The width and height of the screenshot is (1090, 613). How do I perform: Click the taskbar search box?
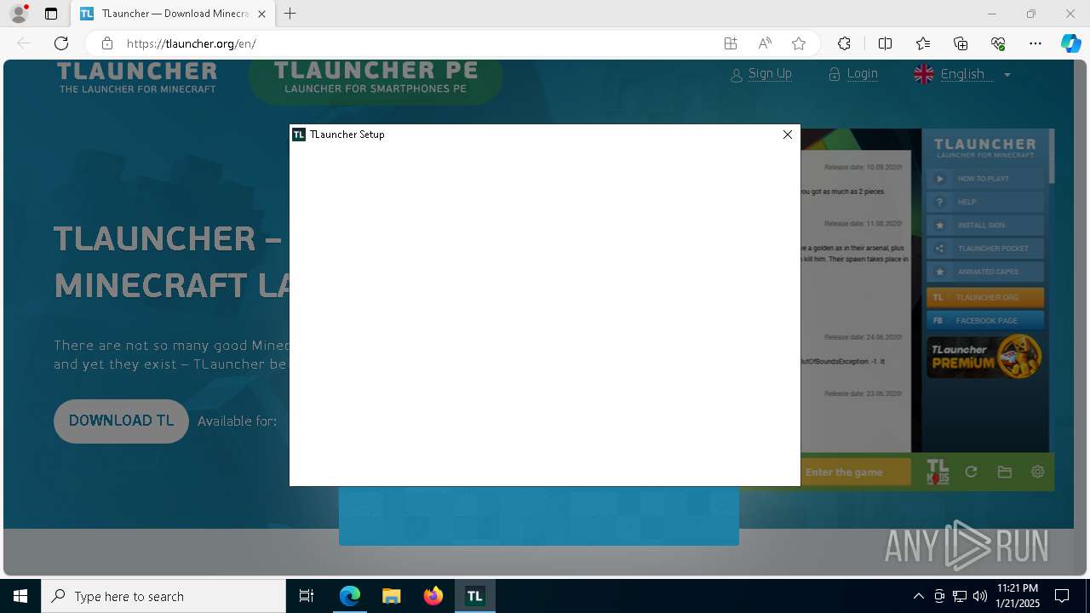pyautogui.click(x=163, y=596)
